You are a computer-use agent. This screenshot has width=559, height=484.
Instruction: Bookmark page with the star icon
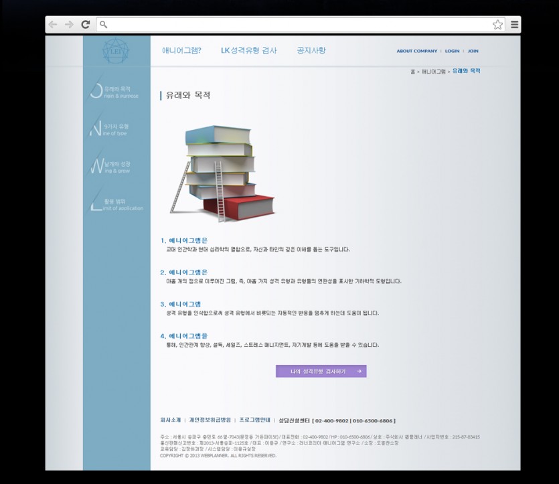click(497, 25)
